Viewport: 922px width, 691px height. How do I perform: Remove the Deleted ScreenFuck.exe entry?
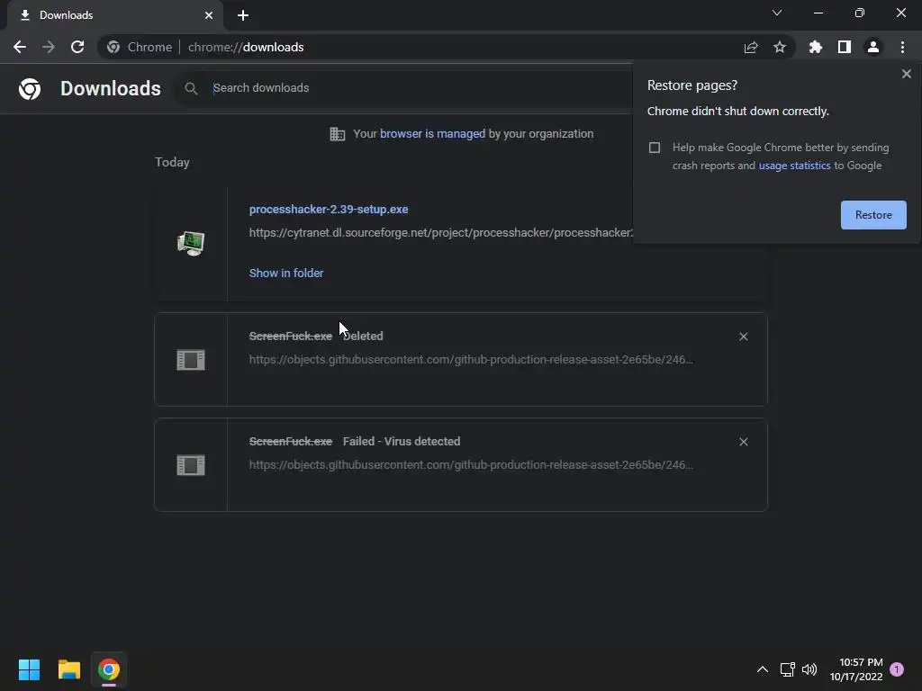pos(744,337)
